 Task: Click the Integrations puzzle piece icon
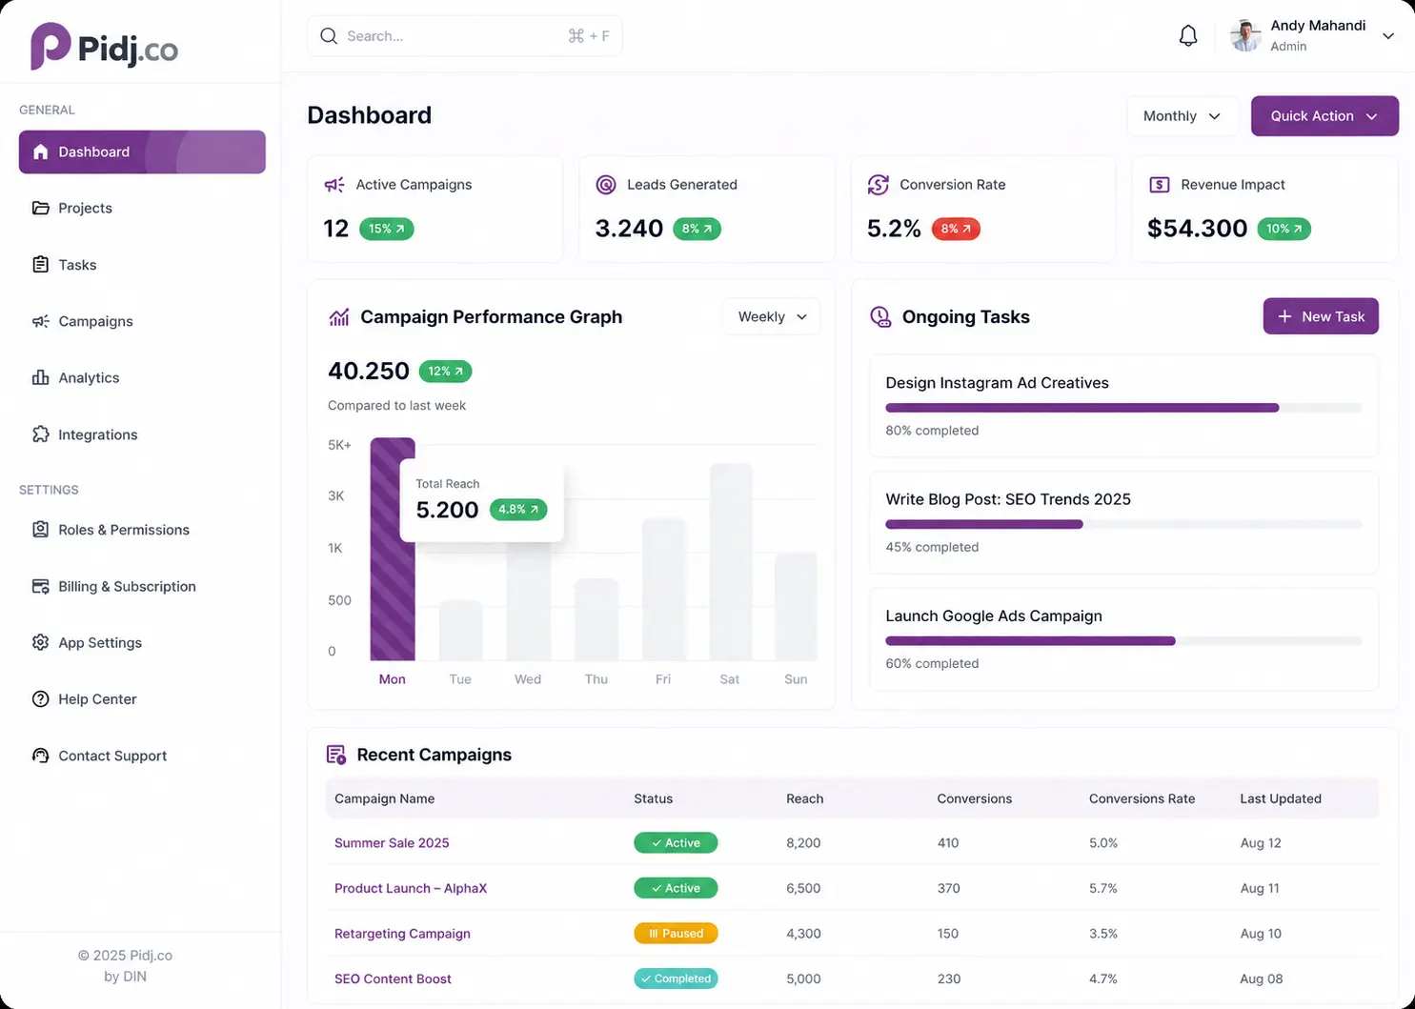coord(40,434)
